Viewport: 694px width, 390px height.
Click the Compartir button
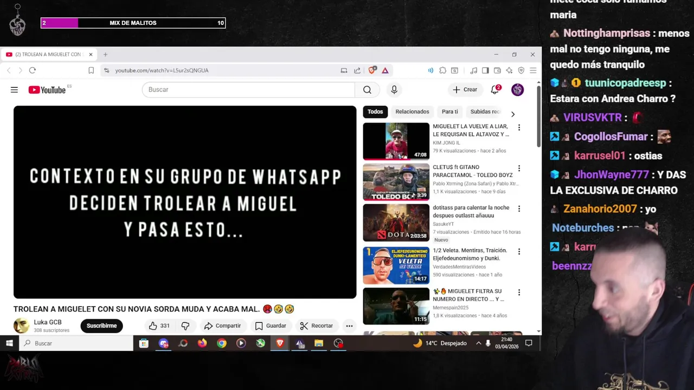[x=222, y=326]
